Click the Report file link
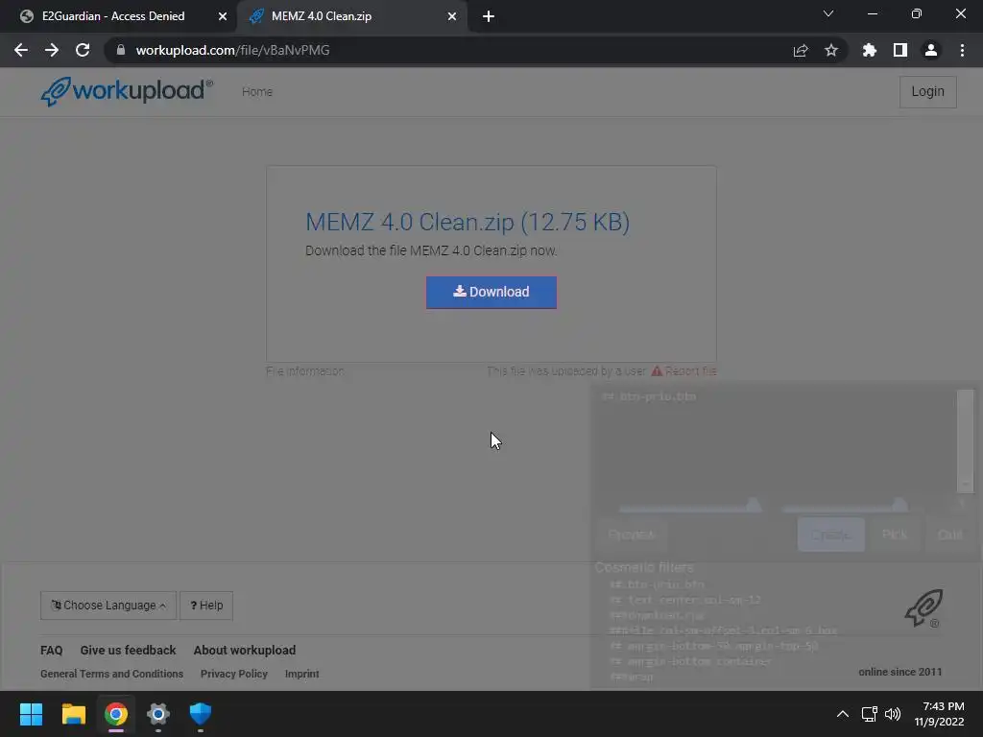 point(690,371)
